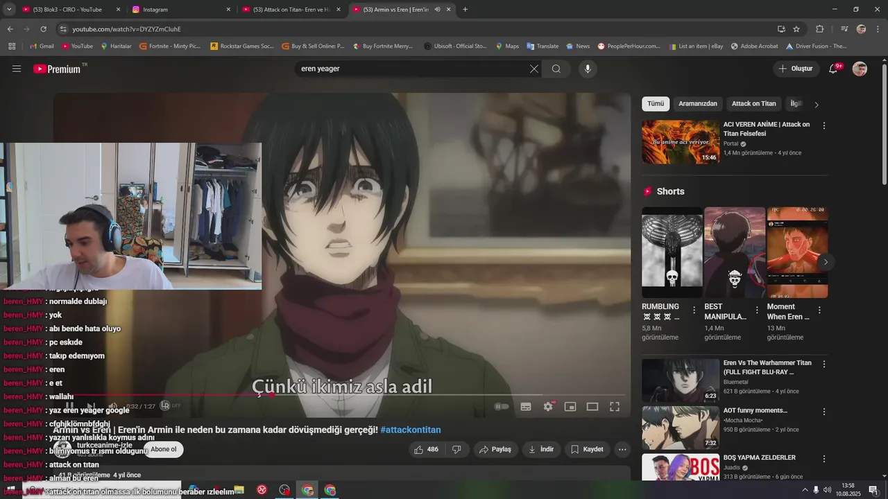Open the Chrome apps grid shortcut
The image size is (888, 499).
click(12, 46)
